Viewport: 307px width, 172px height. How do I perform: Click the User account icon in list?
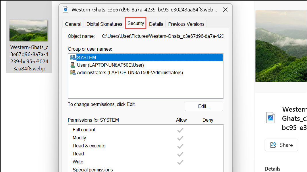tap(73, 65)
